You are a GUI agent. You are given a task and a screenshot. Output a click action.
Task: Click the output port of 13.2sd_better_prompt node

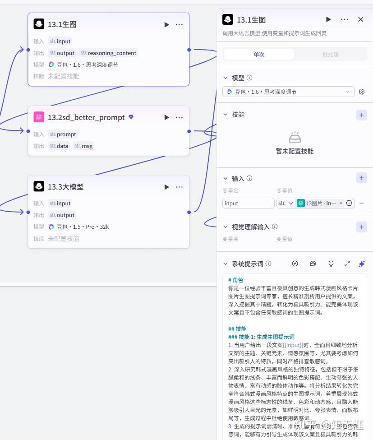(189, 131)
